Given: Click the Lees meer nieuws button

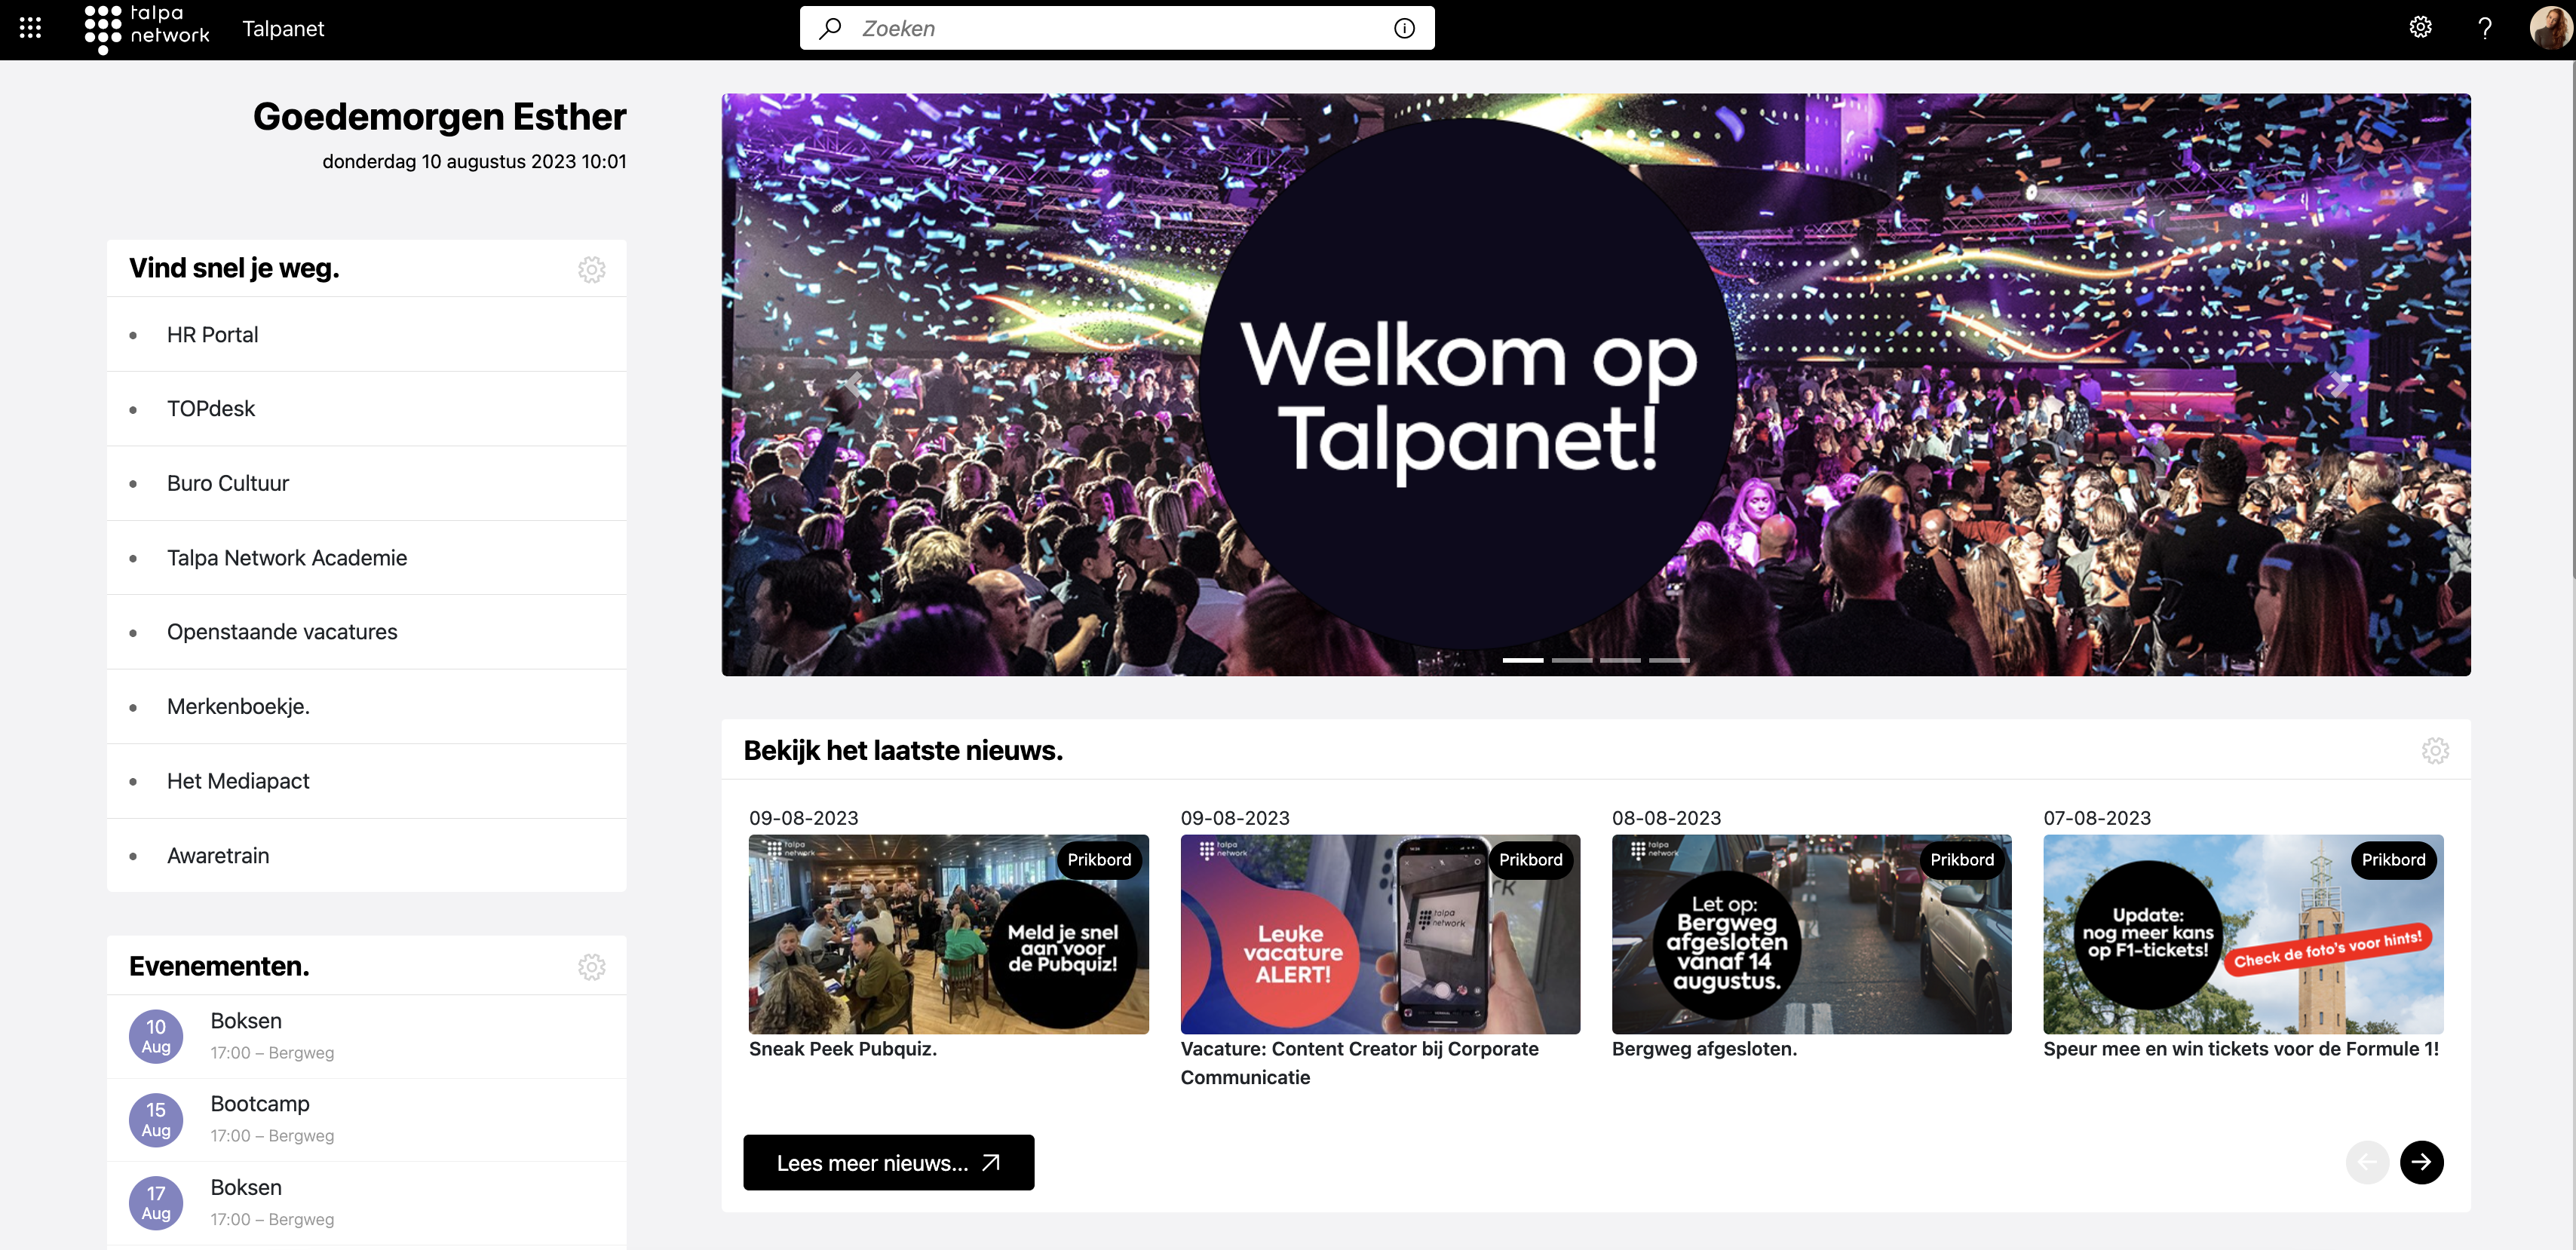Looking at the screenshot, I should click(888, 1162).
